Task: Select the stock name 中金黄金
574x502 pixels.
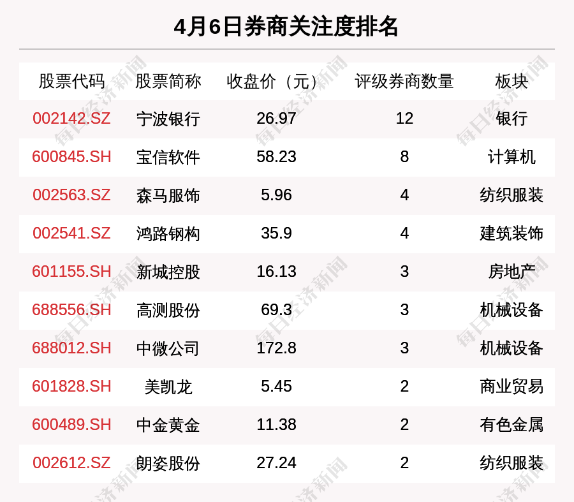Action: (168, 425)
